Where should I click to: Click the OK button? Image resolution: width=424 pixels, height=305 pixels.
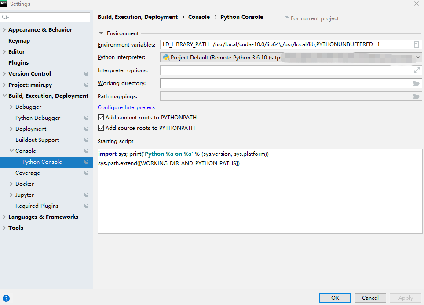coord(335,298)
